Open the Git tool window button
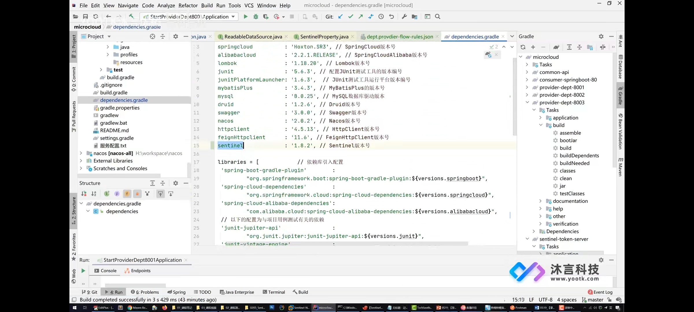Viewport: 694px width, 312px height. [x=89, y=292]
